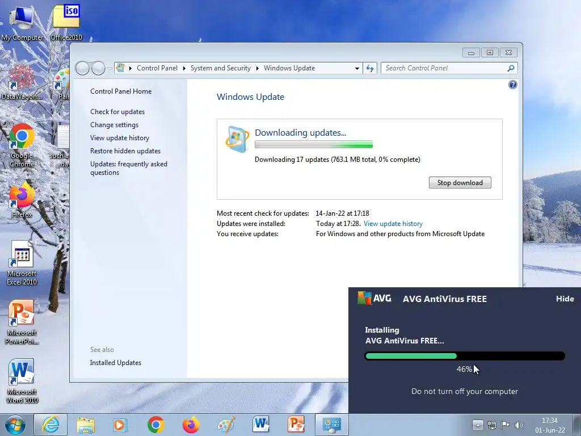The height and width of the screenshot is (436, 581).
Task: Click Check for updates link
Action: click(x=117, y=112)
